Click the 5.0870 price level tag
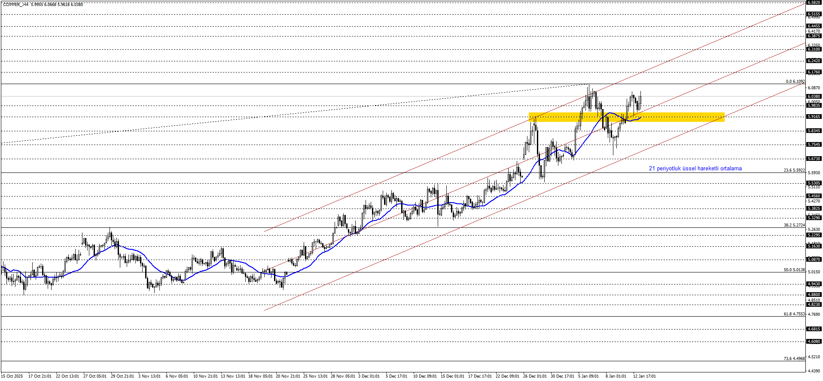Viewport: 823px width, 381px height. point(814,260)
